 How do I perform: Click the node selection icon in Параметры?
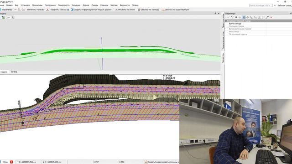tap(232, 17)
